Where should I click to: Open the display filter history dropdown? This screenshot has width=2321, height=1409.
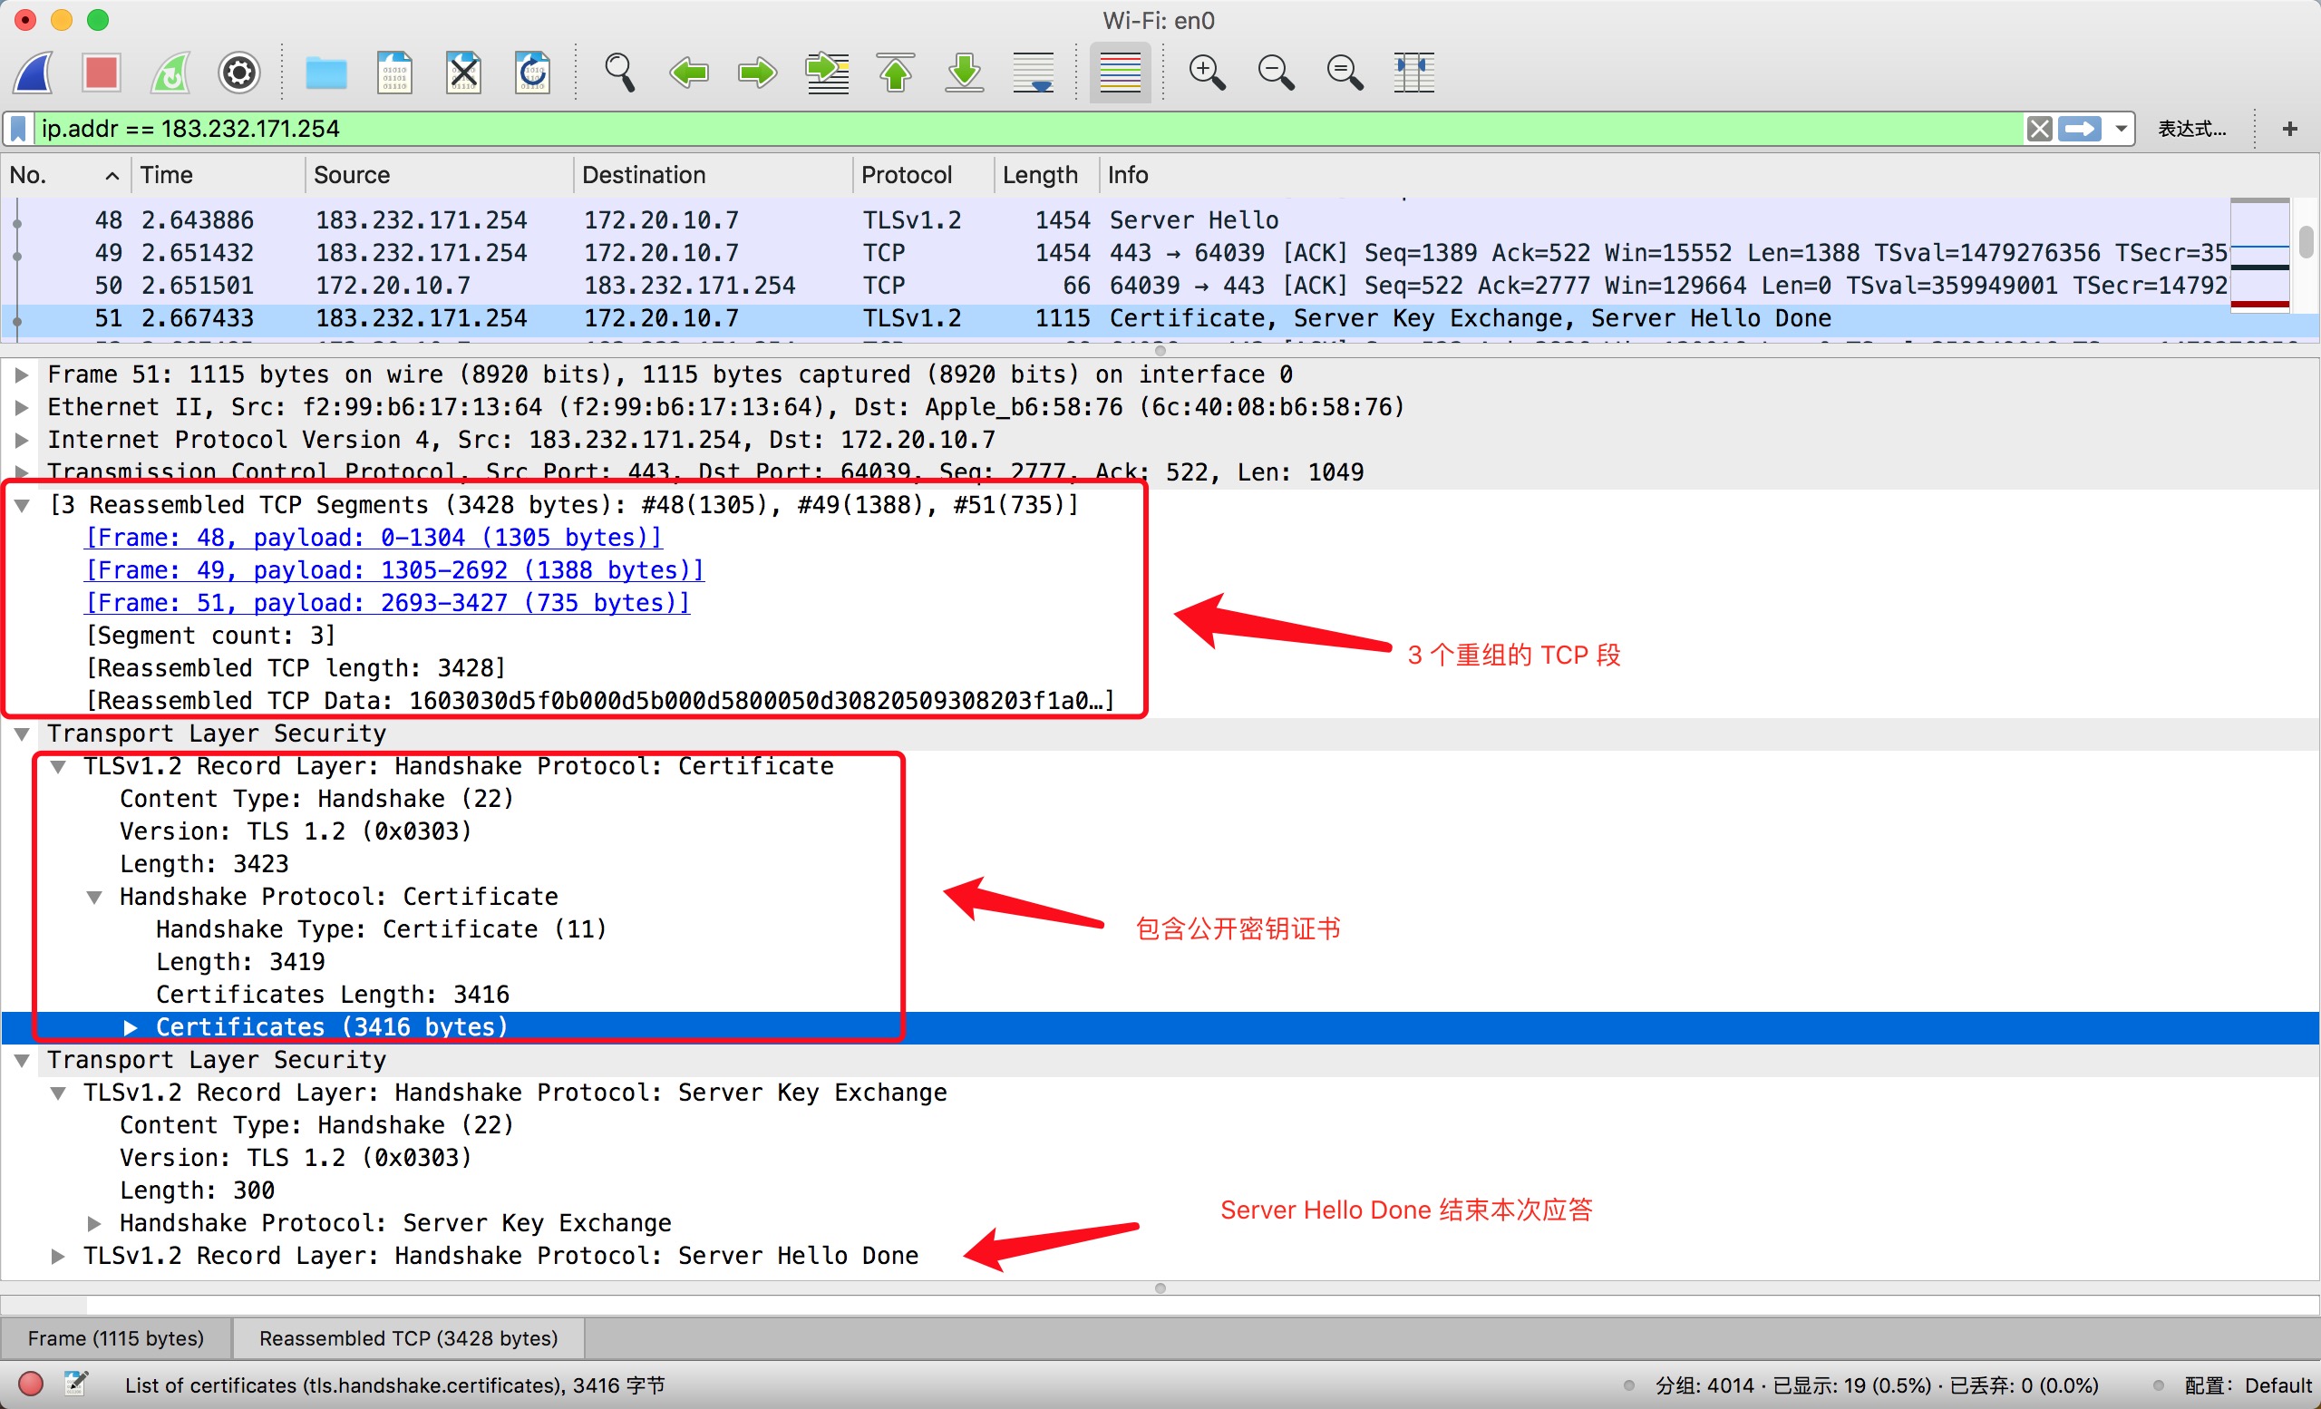[2122, 128]
